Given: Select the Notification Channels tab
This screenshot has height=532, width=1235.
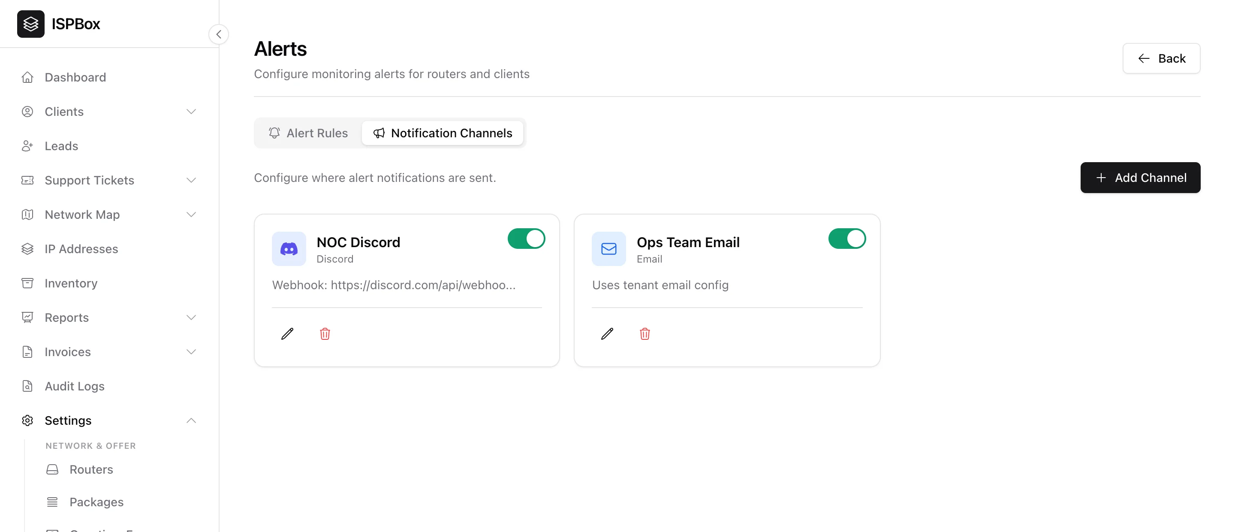Looking at the screenshot, I should [443, 133].
